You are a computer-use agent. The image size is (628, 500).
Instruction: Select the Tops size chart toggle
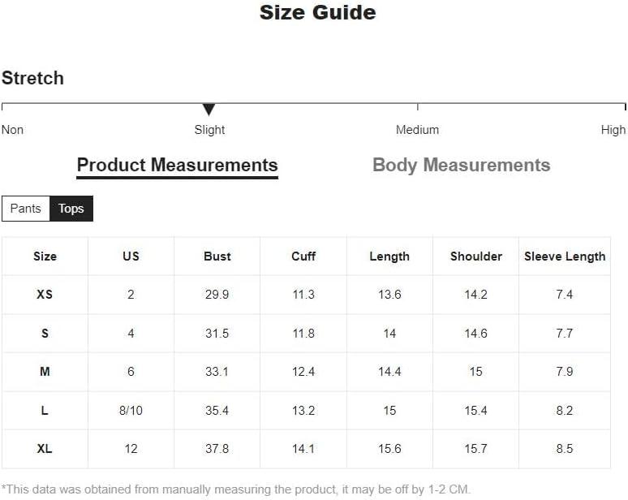[71, 209]
